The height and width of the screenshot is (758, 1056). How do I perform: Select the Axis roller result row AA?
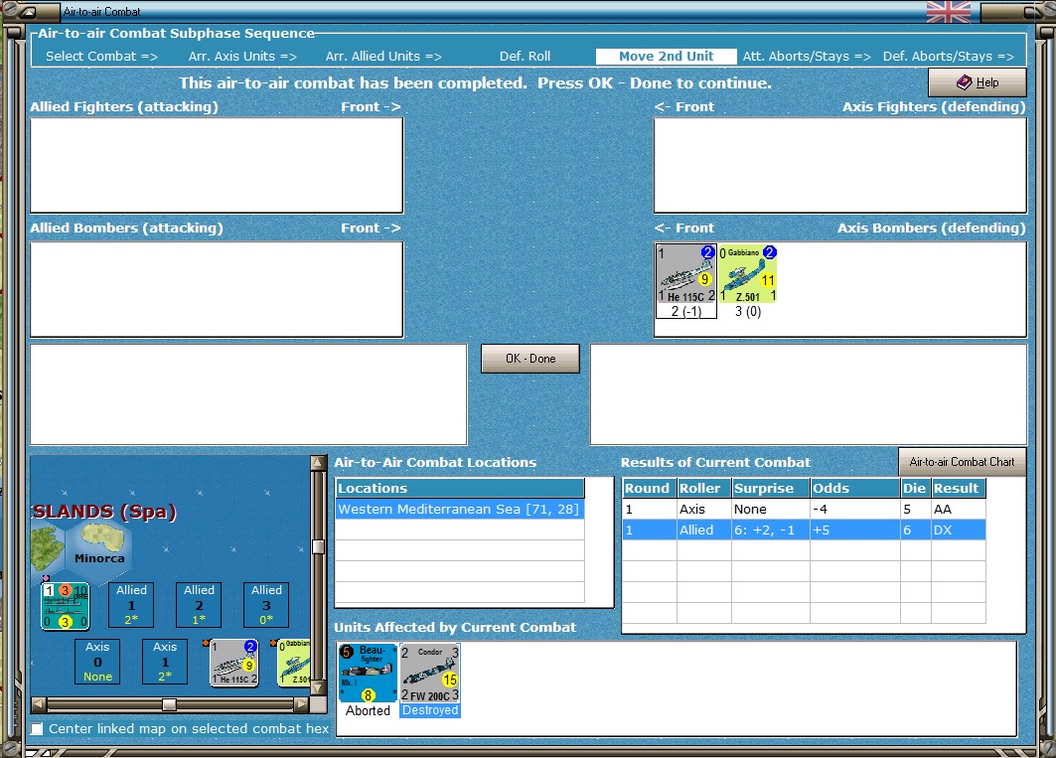pyautogui.click(x=804, y=510)
